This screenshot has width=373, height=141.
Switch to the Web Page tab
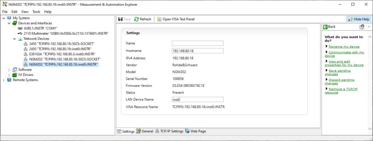pos(195,131)
